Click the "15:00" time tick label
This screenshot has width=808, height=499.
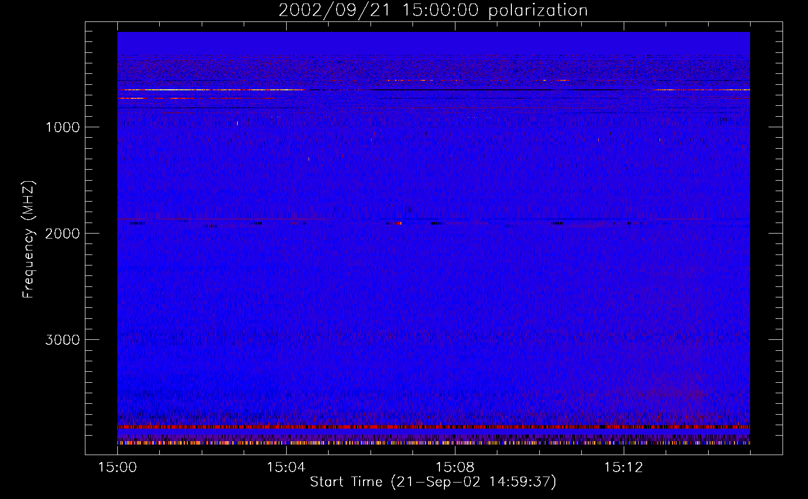pos(117,468)
